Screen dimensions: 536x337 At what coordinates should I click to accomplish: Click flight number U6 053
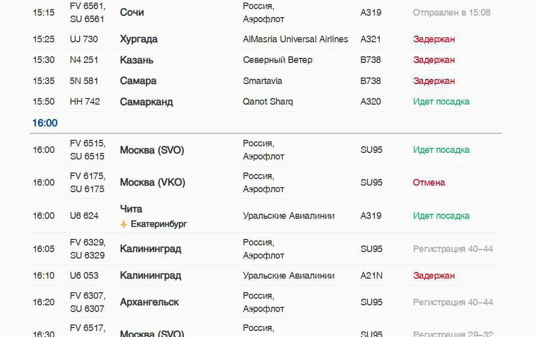click(84, 276)
